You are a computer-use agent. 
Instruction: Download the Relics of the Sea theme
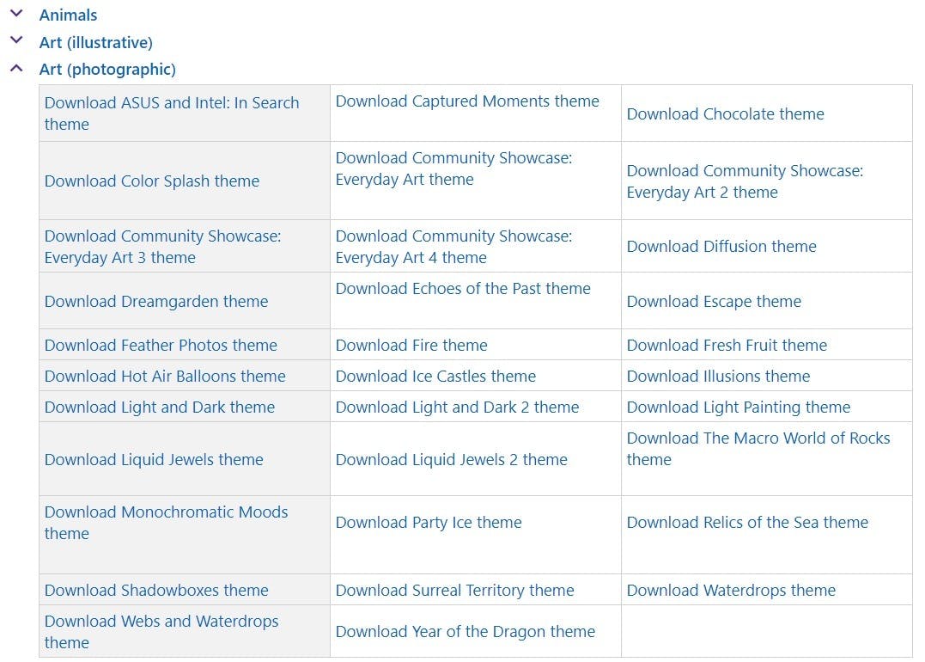tap(747, 523)
